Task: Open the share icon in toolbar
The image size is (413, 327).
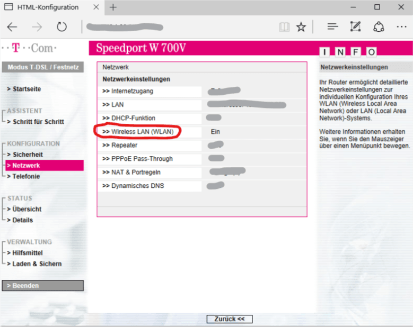Action: 379,27
